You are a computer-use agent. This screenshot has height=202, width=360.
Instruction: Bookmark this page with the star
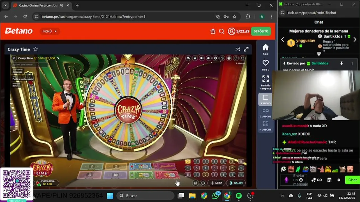tap(234, 17)
